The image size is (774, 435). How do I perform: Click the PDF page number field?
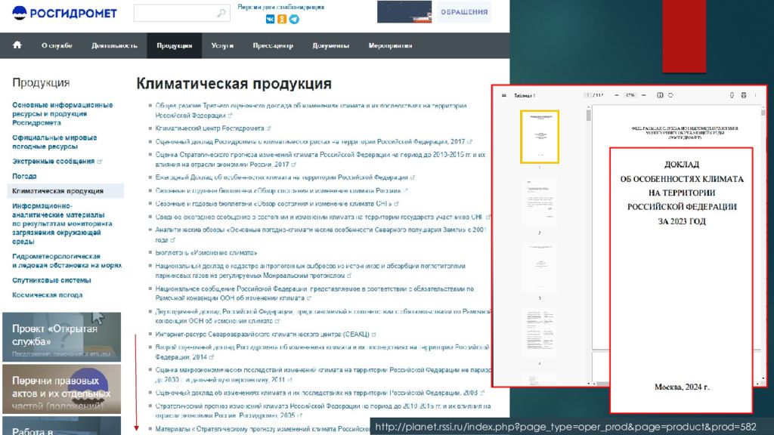point(588,95)
